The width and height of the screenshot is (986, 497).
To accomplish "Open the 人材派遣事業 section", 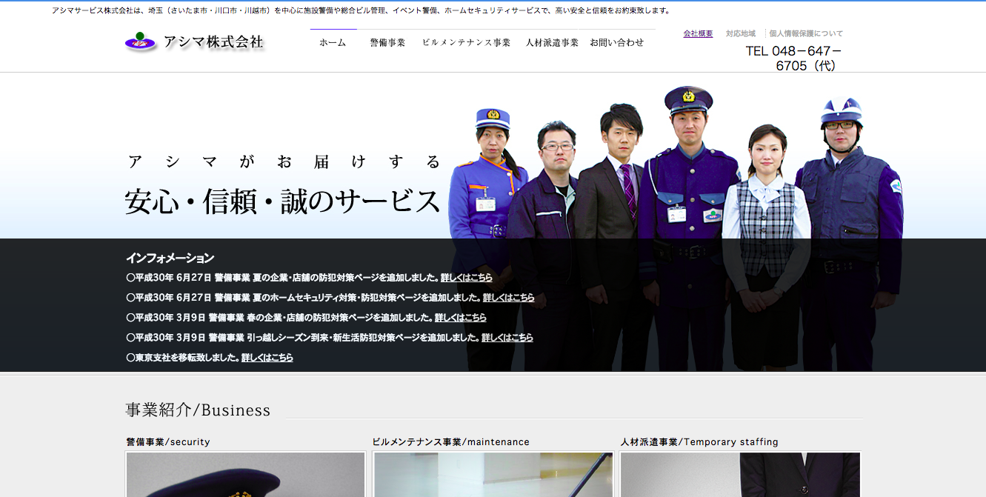I will coord(551,42).
